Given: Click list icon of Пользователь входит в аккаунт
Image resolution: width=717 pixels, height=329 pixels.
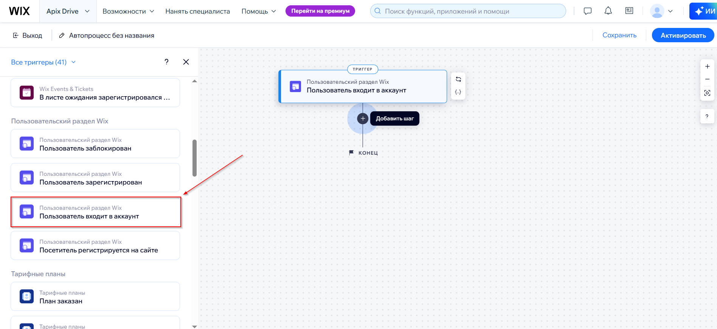Looking at the screenshot, I should 26,211.
